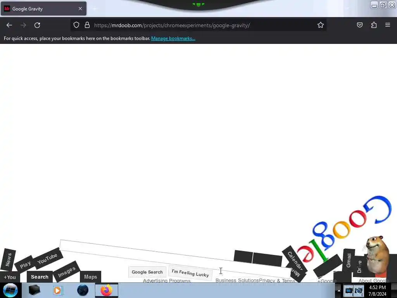Click the rotated Gmail menu item
Viewport: 397px width, 298px height.
pyautogui.click(x=349, y=260)
